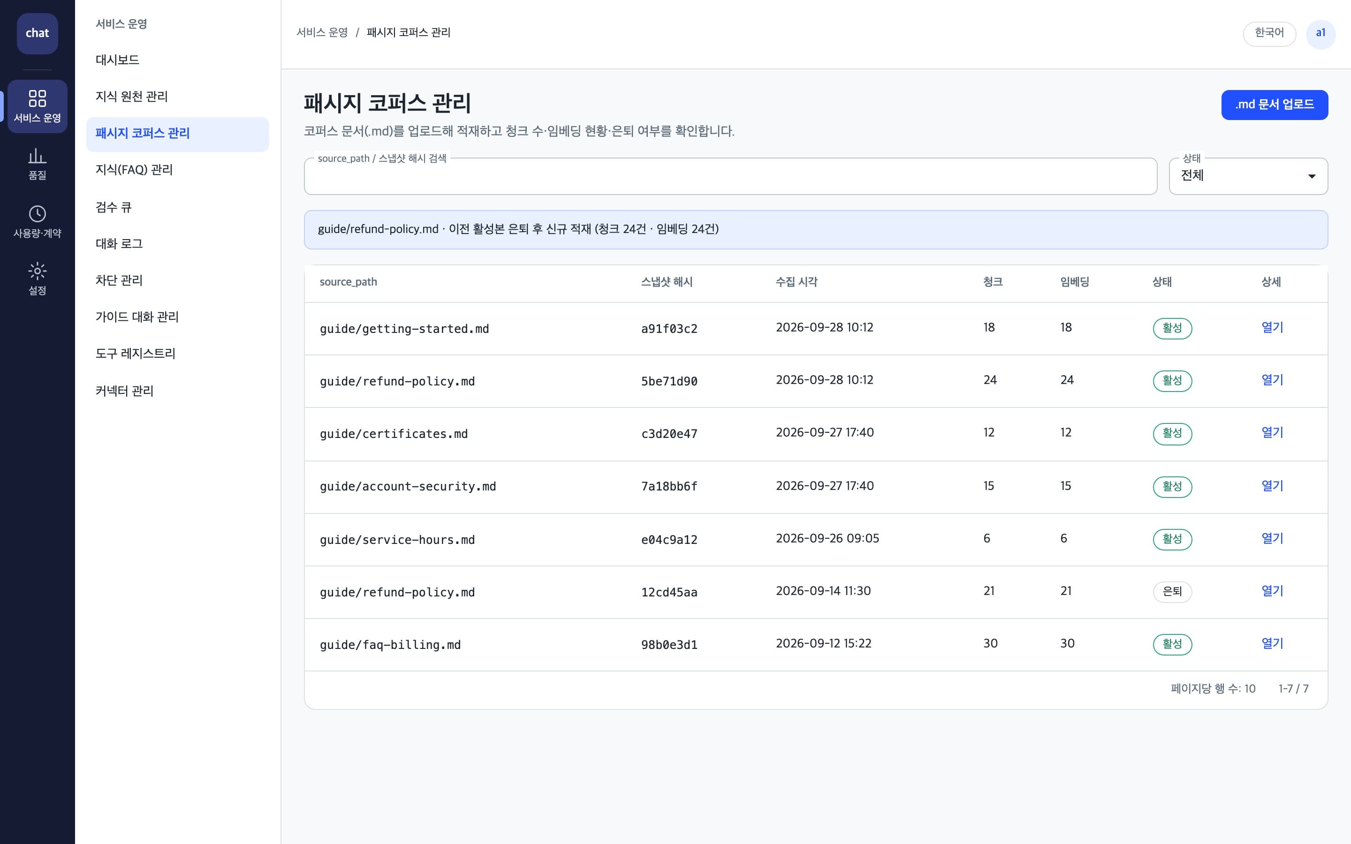Click the chat logo icon
This screenshot has height=844, width=1351.
tap(38, 33)
